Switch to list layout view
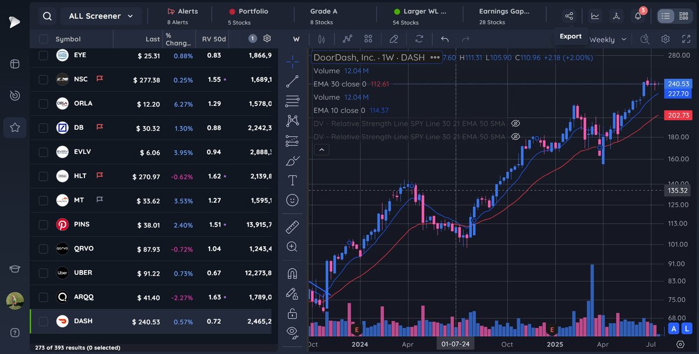 pos(666,16)
